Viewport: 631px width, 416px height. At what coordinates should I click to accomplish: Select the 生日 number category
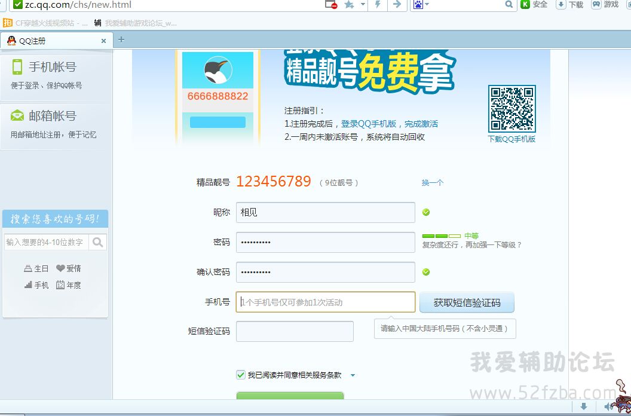click(x=36, y=268)
